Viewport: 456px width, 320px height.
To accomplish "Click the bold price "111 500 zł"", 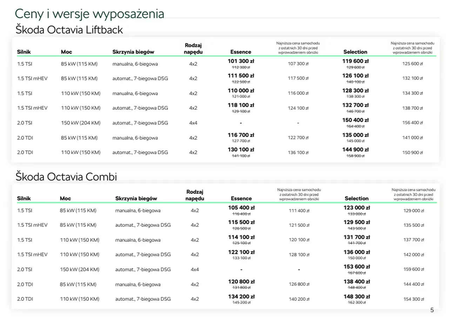I will click(x=241, y=76).
